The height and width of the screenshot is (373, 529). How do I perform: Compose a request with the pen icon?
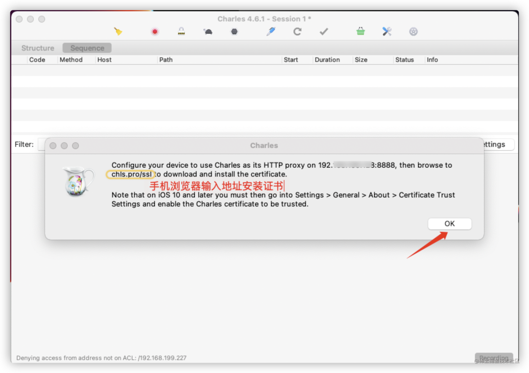coord(270,31)
